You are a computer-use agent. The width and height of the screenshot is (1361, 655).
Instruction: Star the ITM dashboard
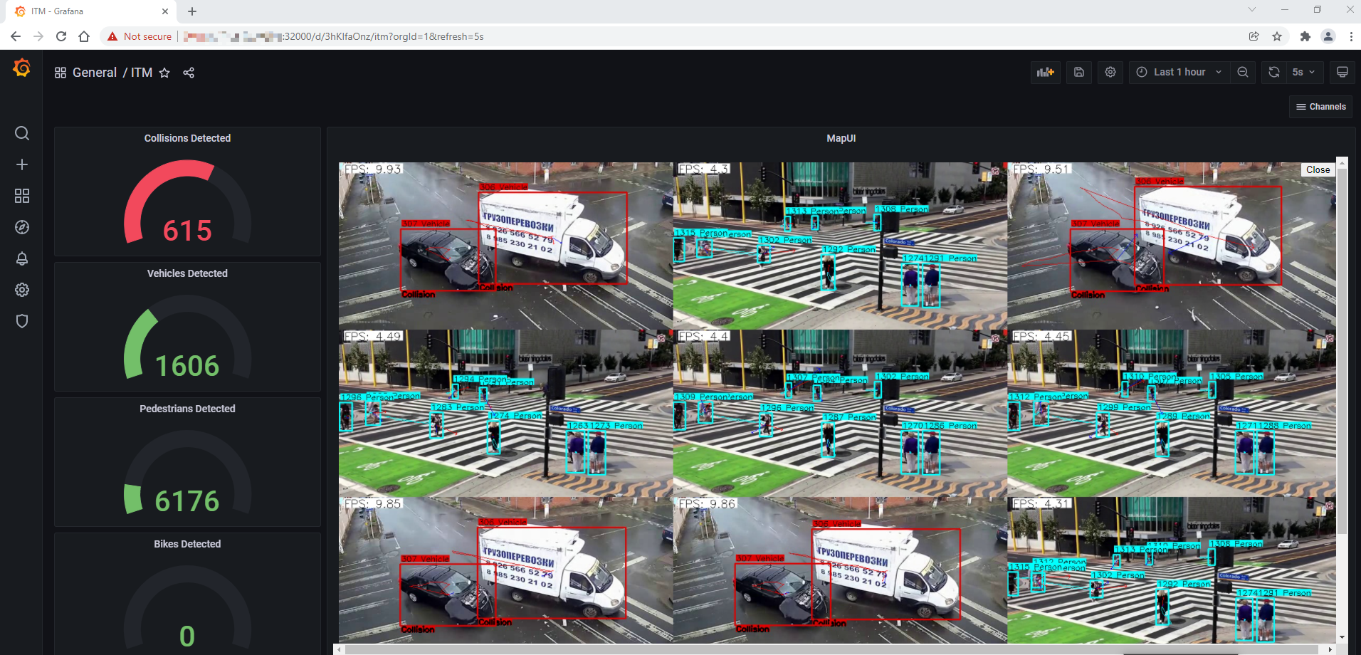click(x=164, y=72)
